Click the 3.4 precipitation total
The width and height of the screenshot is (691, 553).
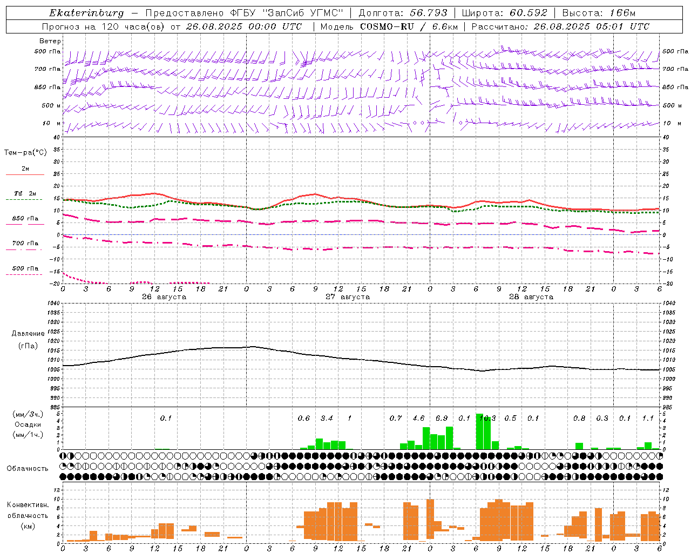[327, 419]
